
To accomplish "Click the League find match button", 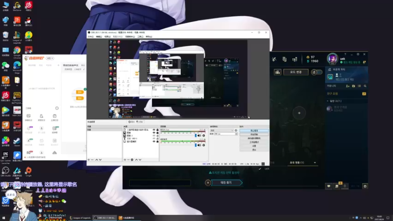I will 226,183.
